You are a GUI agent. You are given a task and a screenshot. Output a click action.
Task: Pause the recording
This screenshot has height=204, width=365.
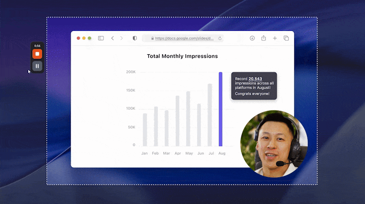tap(37, 66)
